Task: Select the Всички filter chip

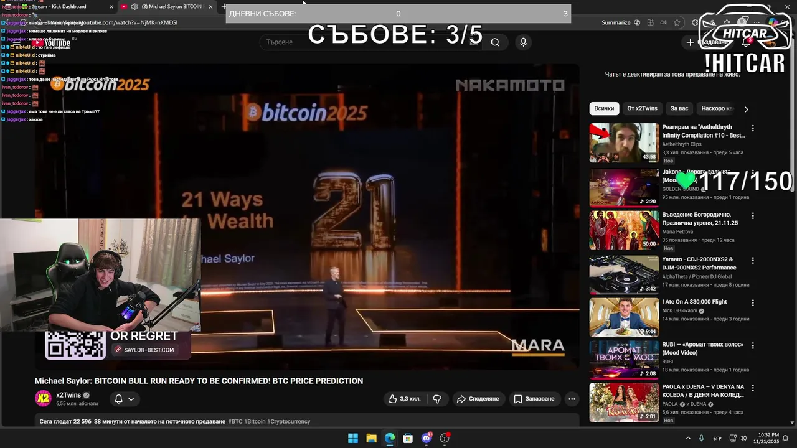Action: click(x=604, y=108)
